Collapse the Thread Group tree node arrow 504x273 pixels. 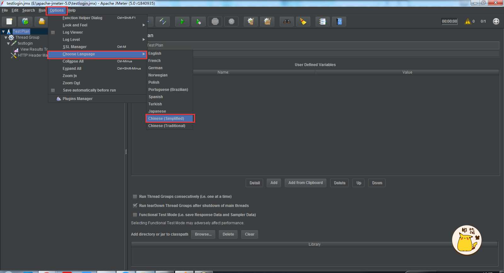tap(6, 37)
